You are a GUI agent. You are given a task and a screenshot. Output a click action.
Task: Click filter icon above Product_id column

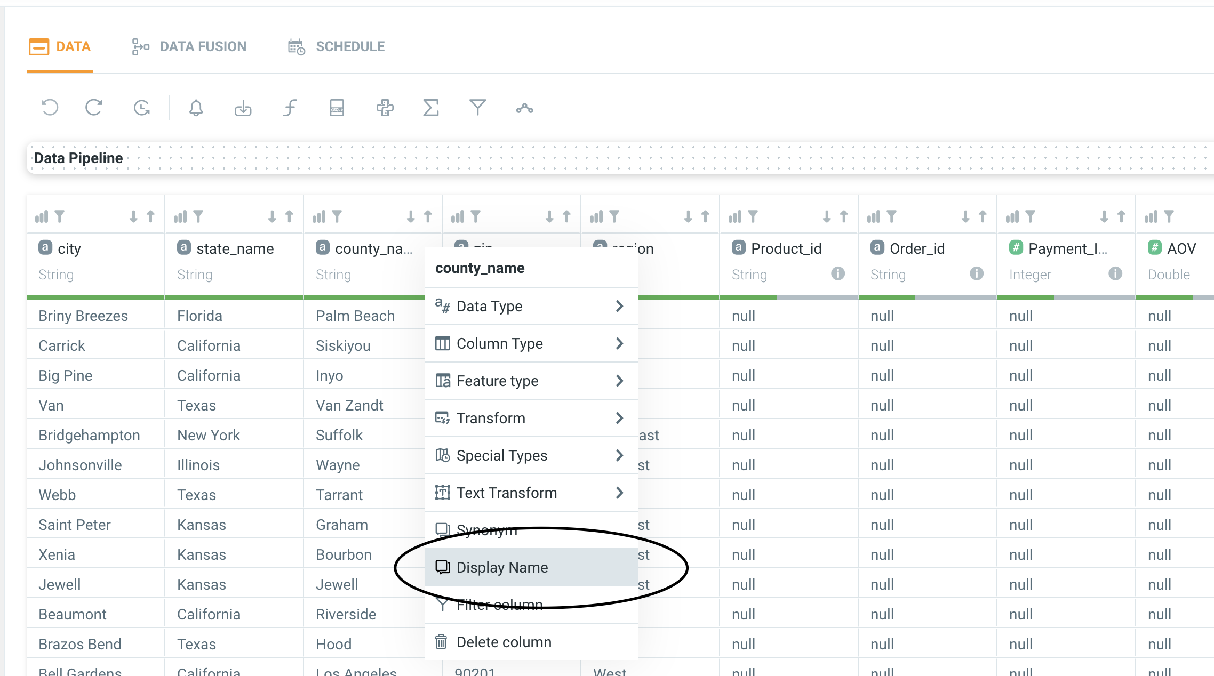753,216
